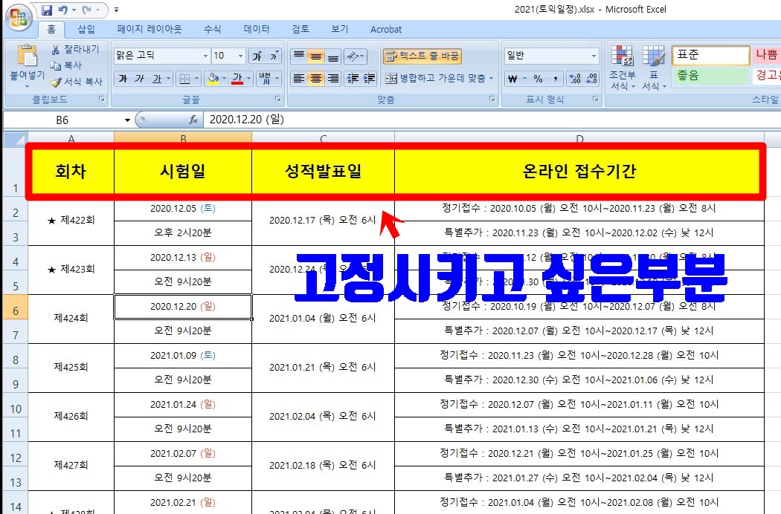Screen dimensions: 781x514
Task: Toggle 텍스트 줄 바꿈 wrap text
Action: tap(422, 56)
